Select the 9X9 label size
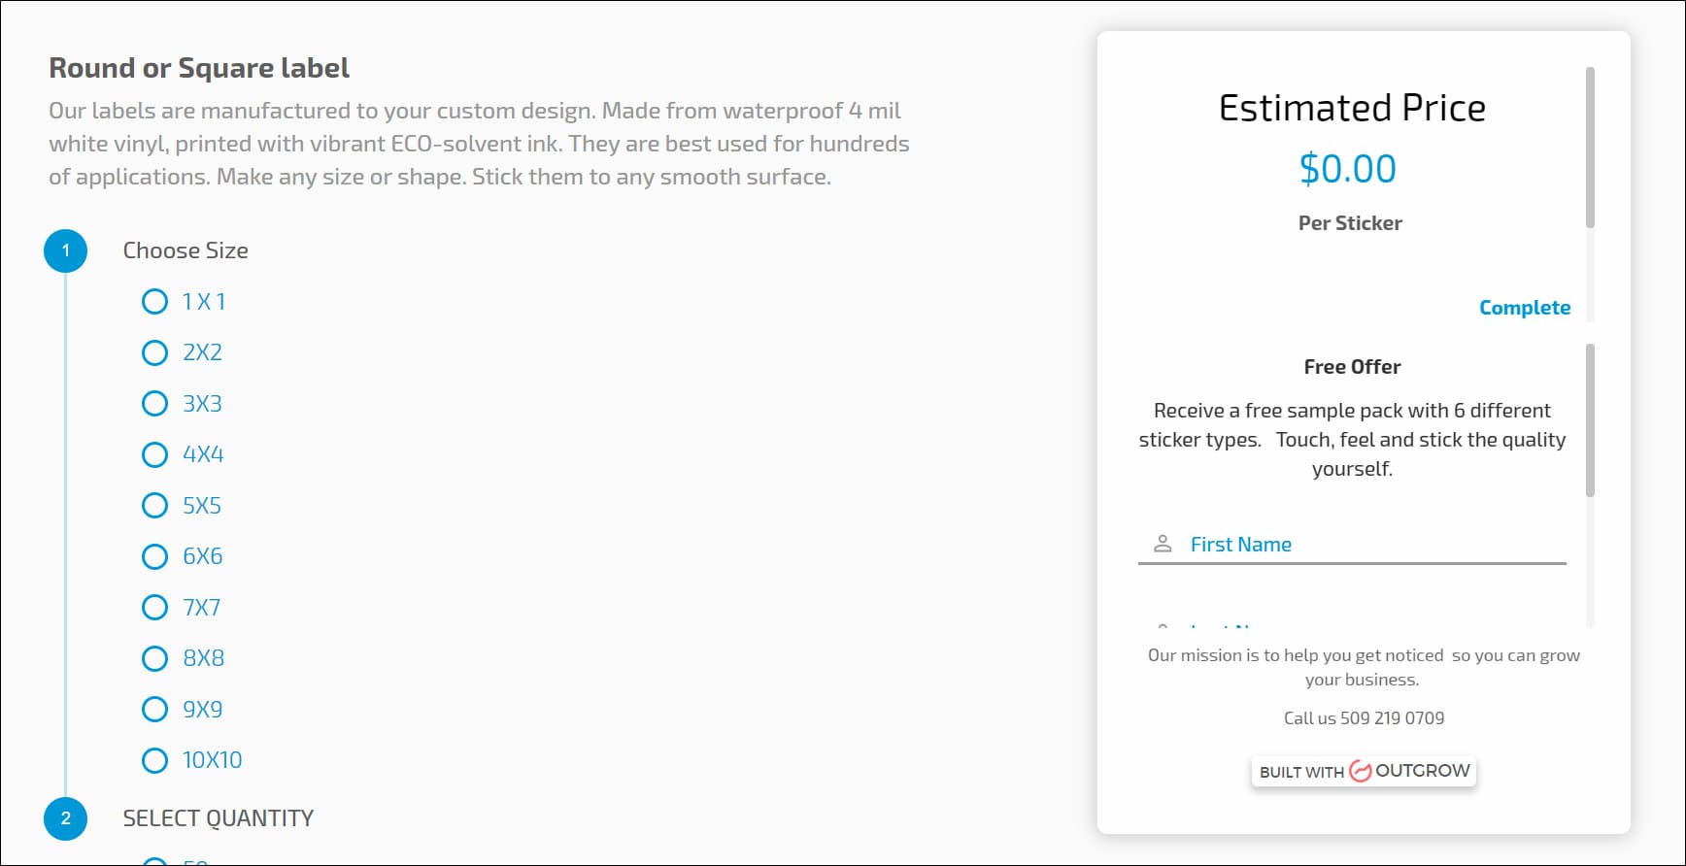Screen dimensions: 1686x866 point(155,710)
